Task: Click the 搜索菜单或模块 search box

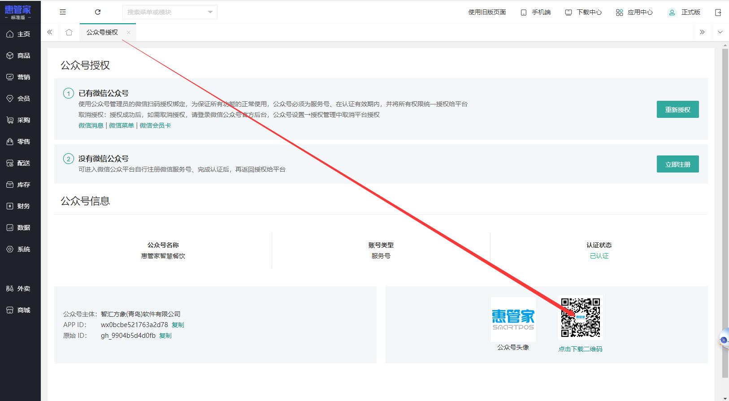Action: pos(169,12)
